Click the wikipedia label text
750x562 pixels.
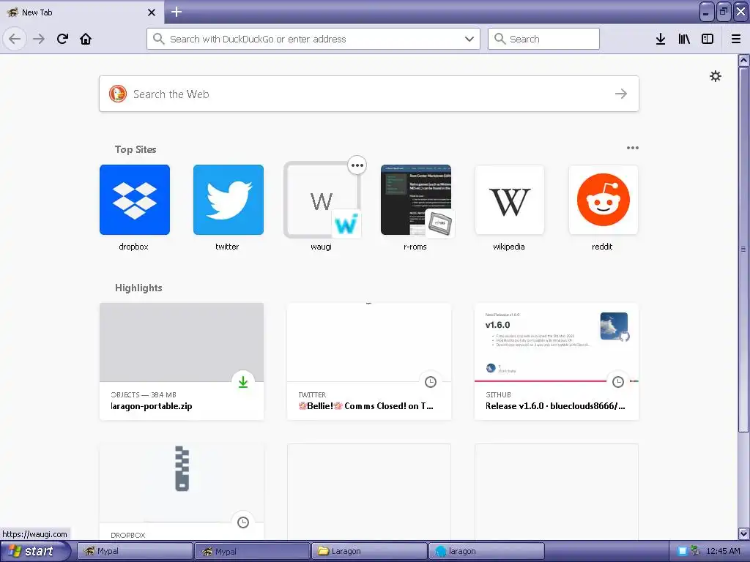pos(509,247)
